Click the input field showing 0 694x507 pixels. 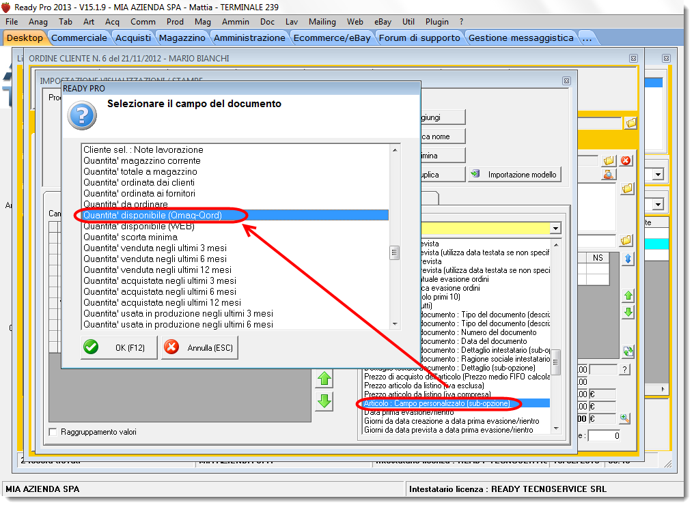click(604, 436)
